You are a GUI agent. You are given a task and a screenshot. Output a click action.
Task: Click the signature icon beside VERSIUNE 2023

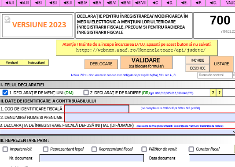tap(7, 20)
